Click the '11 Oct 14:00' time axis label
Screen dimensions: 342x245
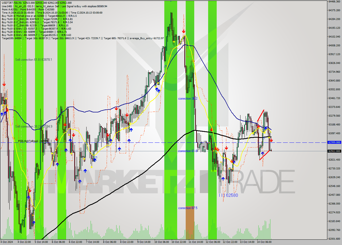tap(196, 242)
